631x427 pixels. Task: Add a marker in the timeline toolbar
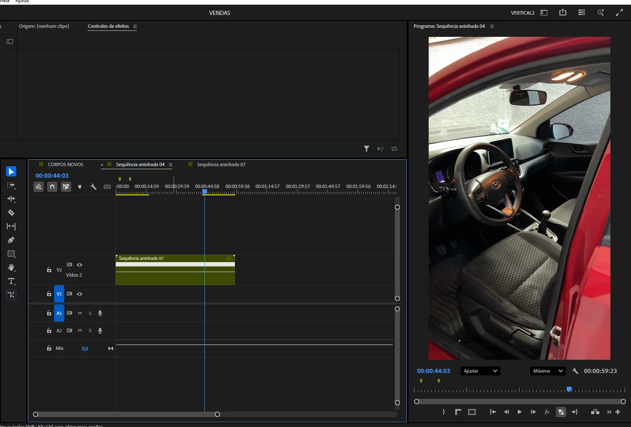(x=80, y=187)
